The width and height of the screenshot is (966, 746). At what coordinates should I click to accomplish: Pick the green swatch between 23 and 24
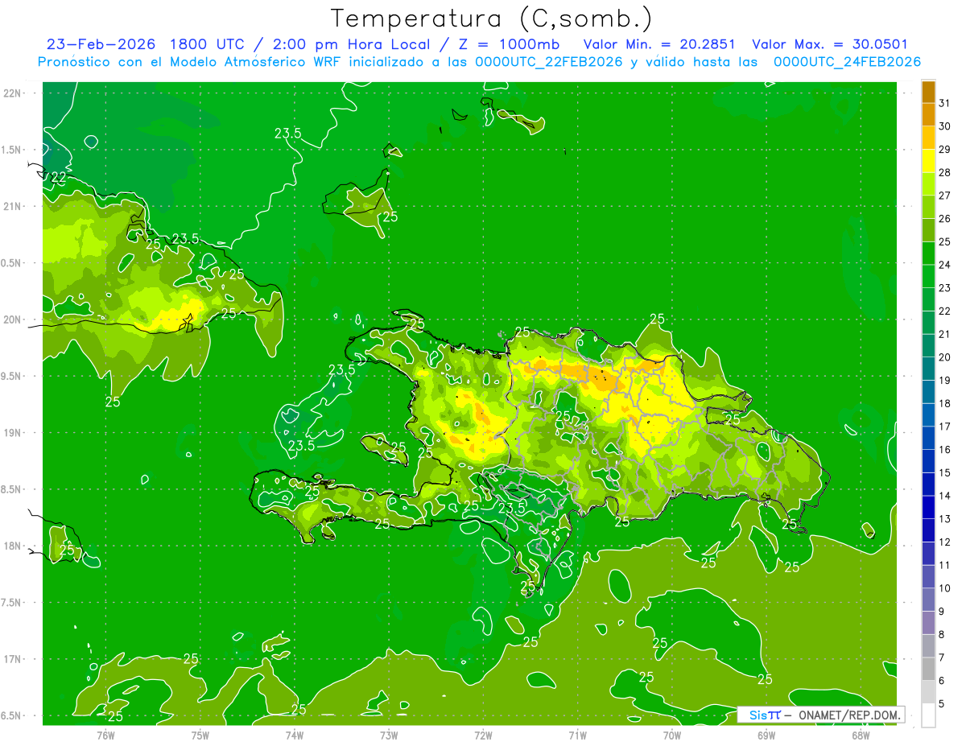tap(928, 276)
